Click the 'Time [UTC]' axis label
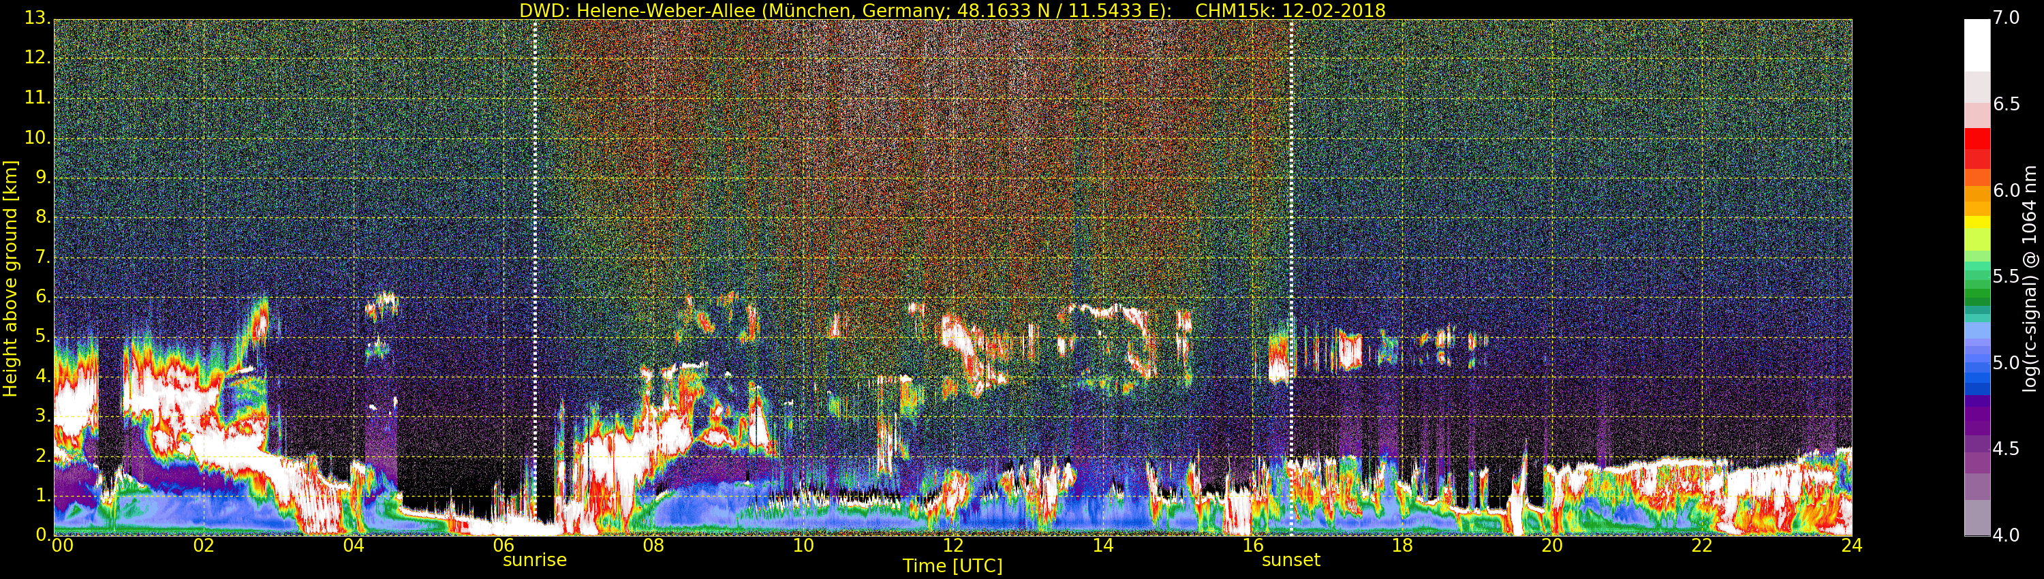2044x579 pixels. 953,566
